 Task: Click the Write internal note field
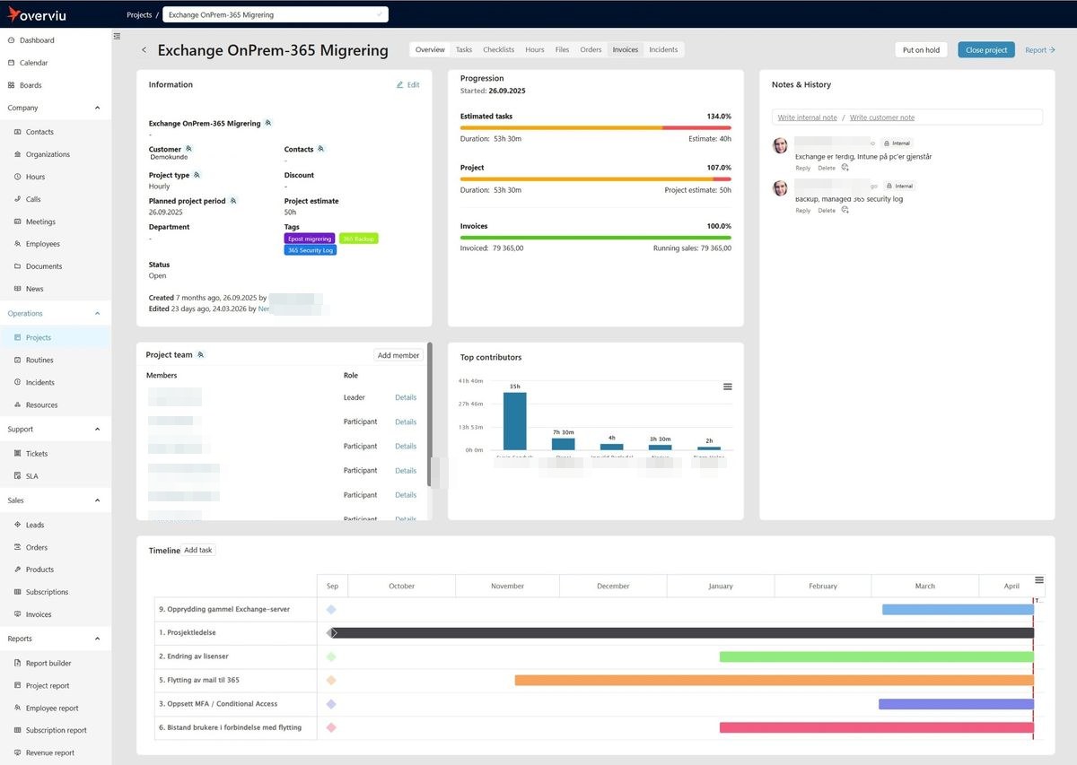click(x=807, y=117)
